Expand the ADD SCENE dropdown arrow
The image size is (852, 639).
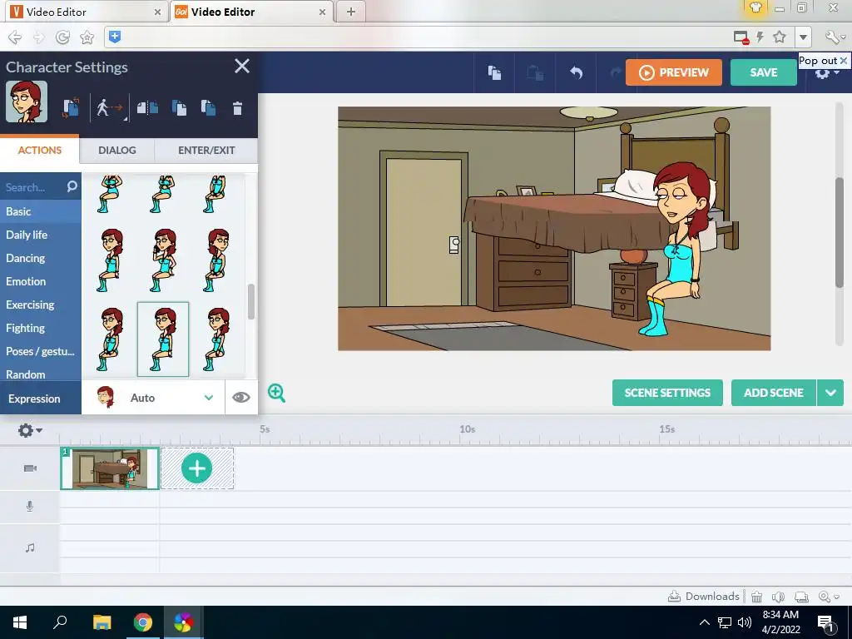coord(830,393)
